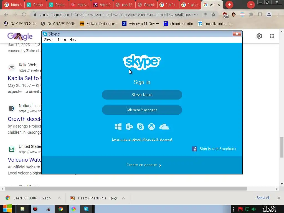Screen dimensions: 284x213
Task: Click the ReliefWeb site name
Action: [27, 65]
